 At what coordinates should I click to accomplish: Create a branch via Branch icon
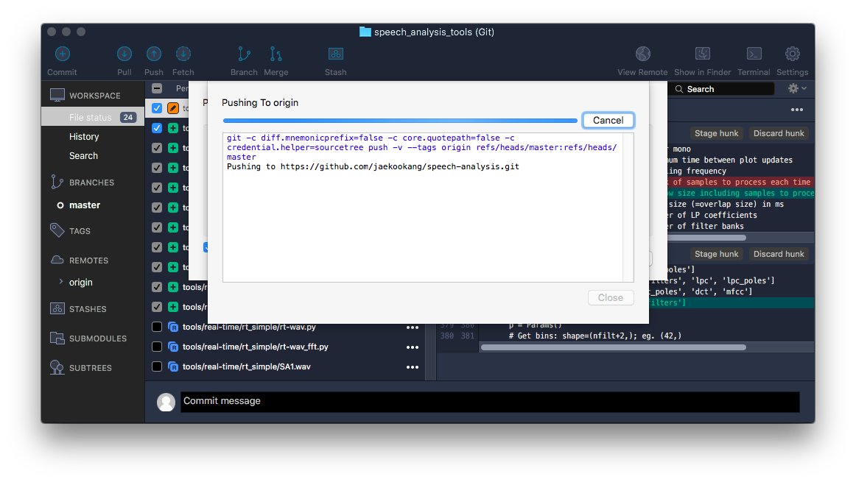pyautogui.click(x=244, y=54)
